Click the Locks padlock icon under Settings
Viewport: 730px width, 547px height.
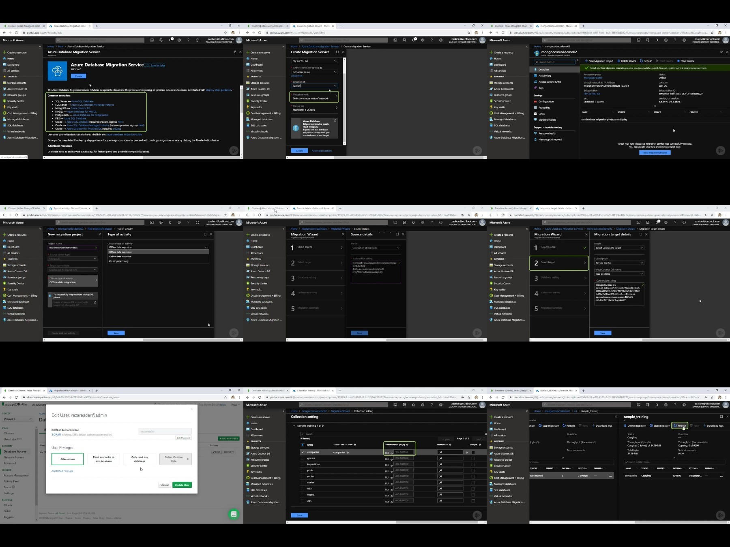click(535, 113)
